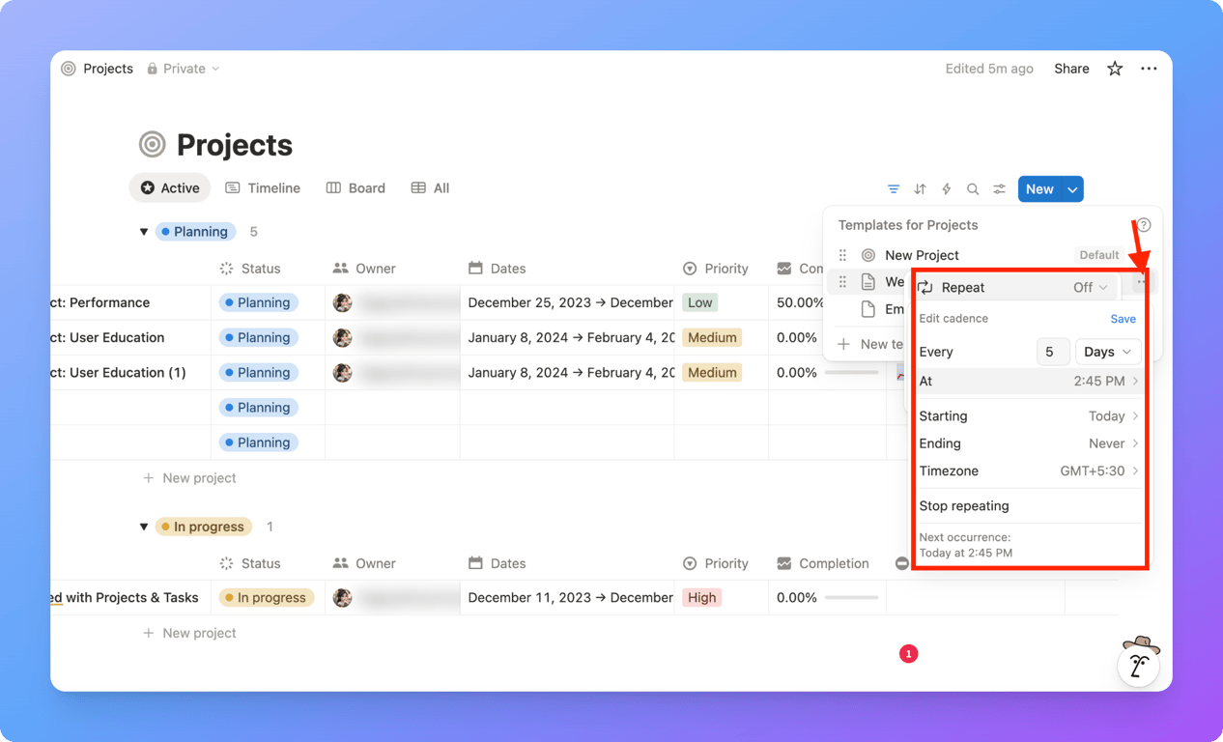Open Repeat Off dropdown
Image resolution: width=1223 pixels, height=742 pixels.
tap(1091, 287)
